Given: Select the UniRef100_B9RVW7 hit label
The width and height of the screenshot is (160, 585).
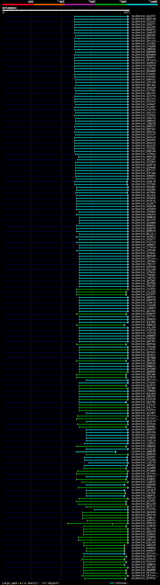Looking at the screenshot, I should pos(143,36).
